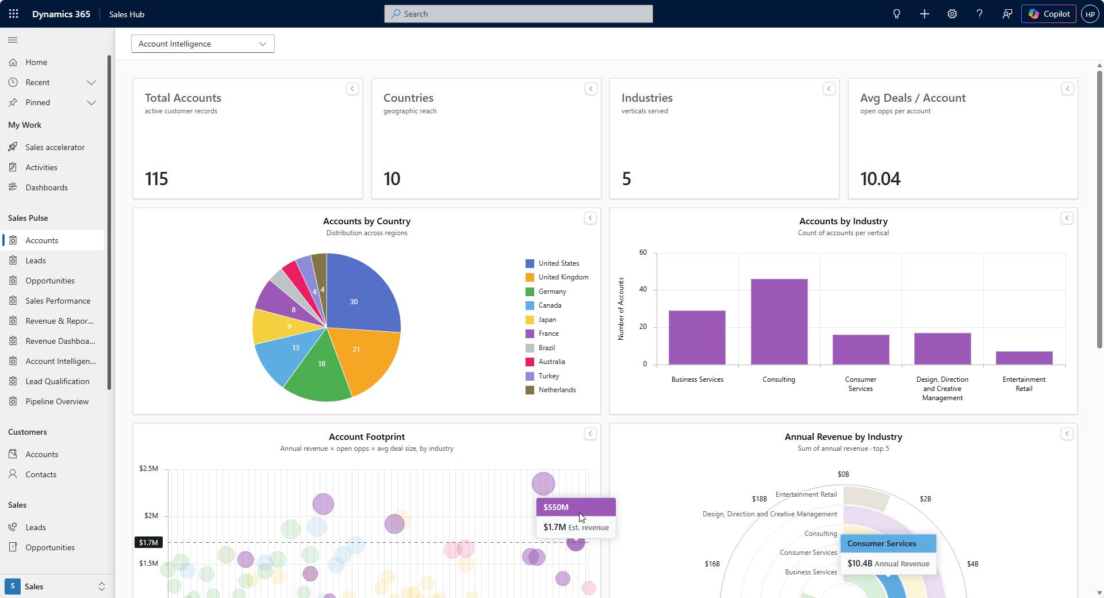Collapse the Account Footprint chart
The width and height of the screenshot is (1104, 598).
coord(591,434)
